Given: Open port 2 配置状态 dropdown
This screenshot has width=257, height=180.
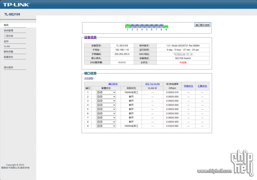Looking at the screenshot, I should [x=106, y=97].
